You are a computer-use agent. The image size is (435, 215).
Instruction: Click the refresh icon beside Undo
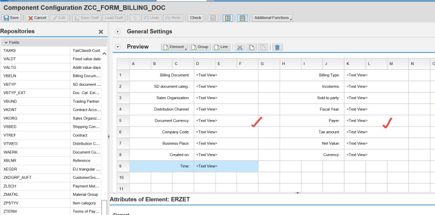click(x=135, y=18)
